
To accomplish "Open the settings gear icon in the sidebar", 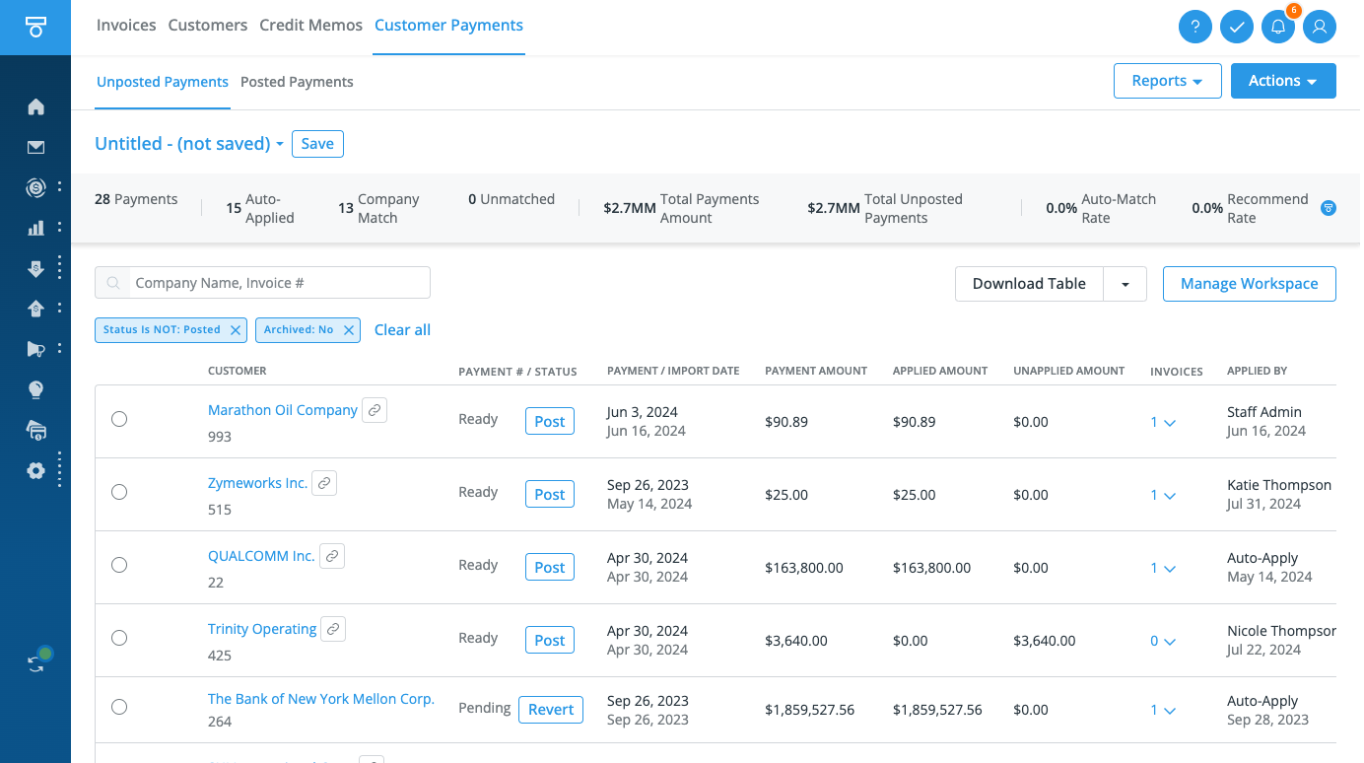I will 35,470.
